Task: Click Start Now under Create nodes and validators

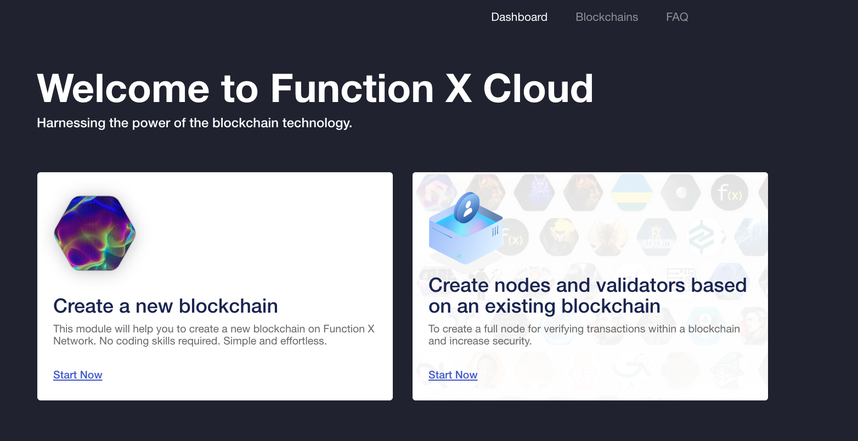Action: coord(453,375)
